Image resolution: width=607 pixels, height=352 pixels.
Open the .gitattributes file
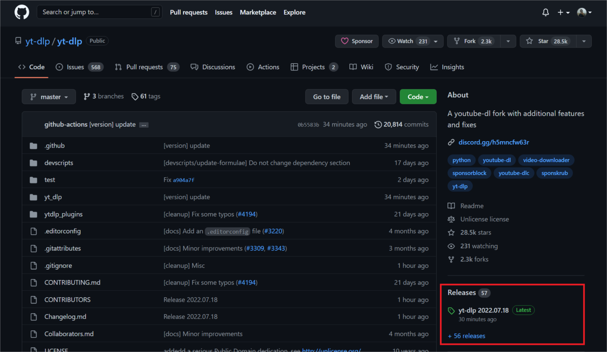(63, 248)
